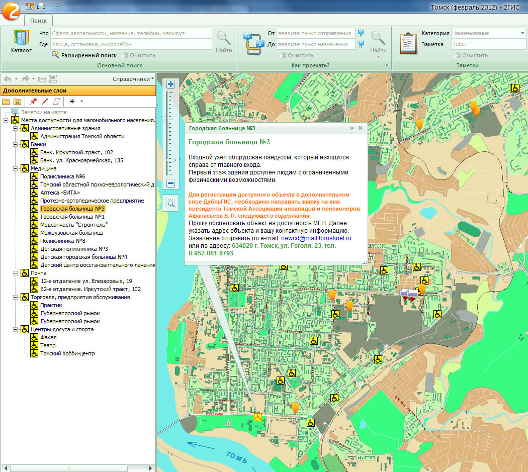Collapse the Банки group

[x=15, y=144]
